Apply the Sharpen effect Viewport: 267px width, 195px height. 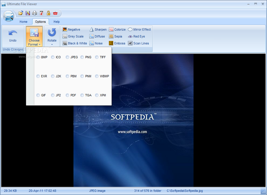pos(98,29)
